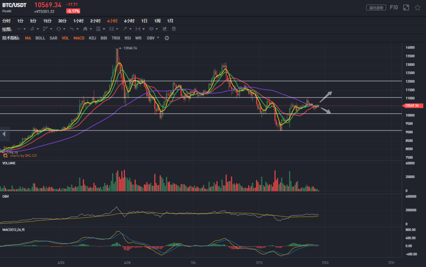Click the current price tag 10569.34
This screenshot has height=267, width=426.
click(413, 106)
